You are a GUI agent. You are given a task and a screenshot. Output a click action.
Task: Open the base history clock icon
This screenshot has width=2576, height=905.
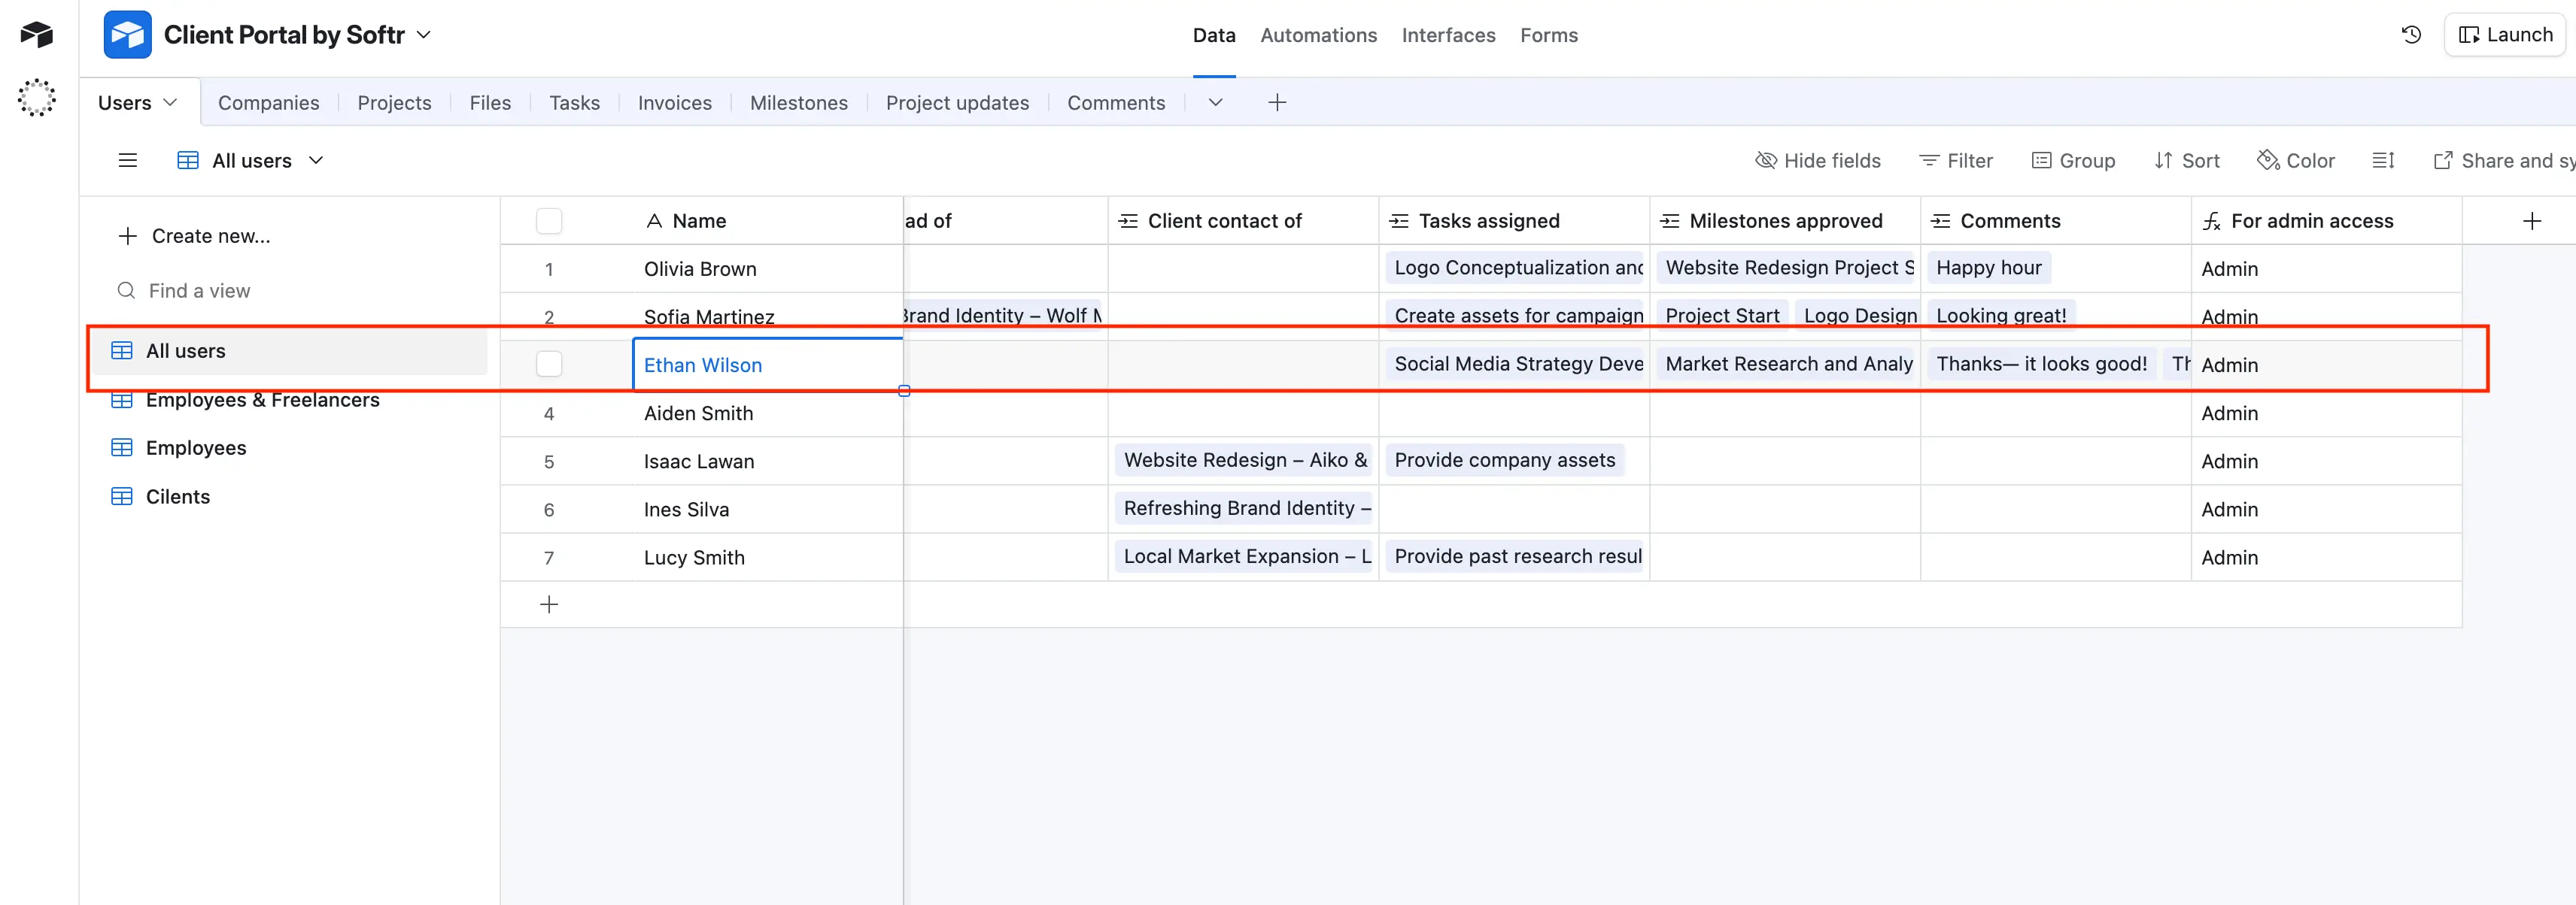coord(2411,35)
